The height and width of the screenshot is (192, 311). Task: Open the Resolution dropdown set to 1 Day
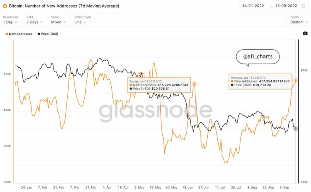click(x=11, y=22)
